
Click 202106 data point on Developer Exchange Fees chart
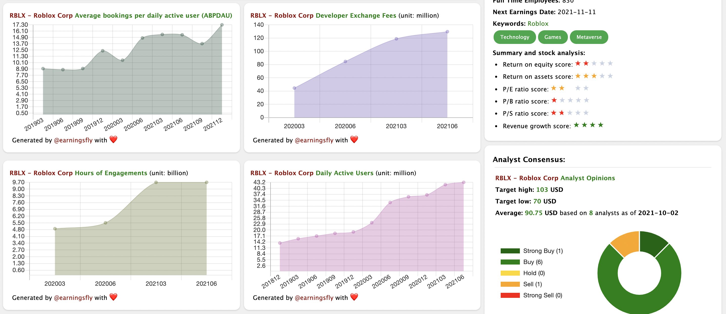pos(447,32)
